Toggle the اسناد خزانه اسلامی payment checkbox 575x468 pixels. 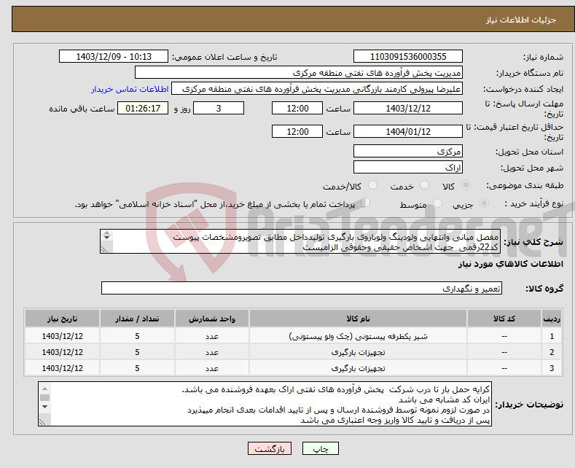click(366, 203)
